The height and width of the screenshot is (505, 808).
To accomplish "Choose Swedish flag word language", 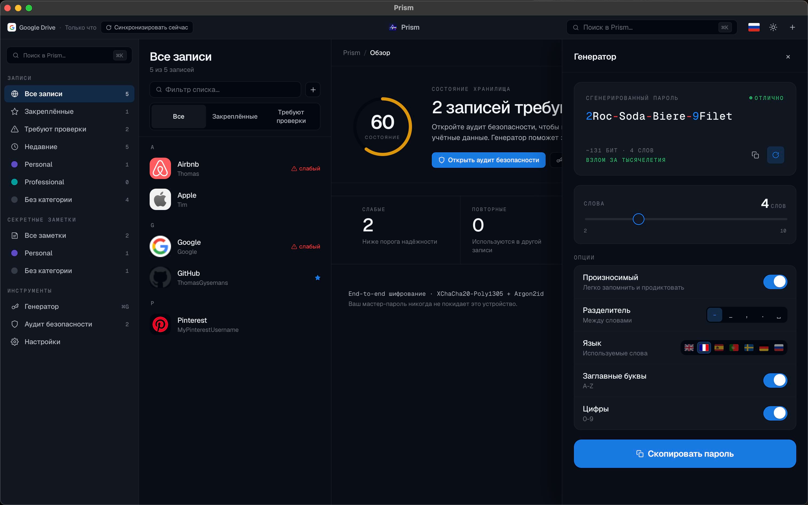I will (749, 348).
